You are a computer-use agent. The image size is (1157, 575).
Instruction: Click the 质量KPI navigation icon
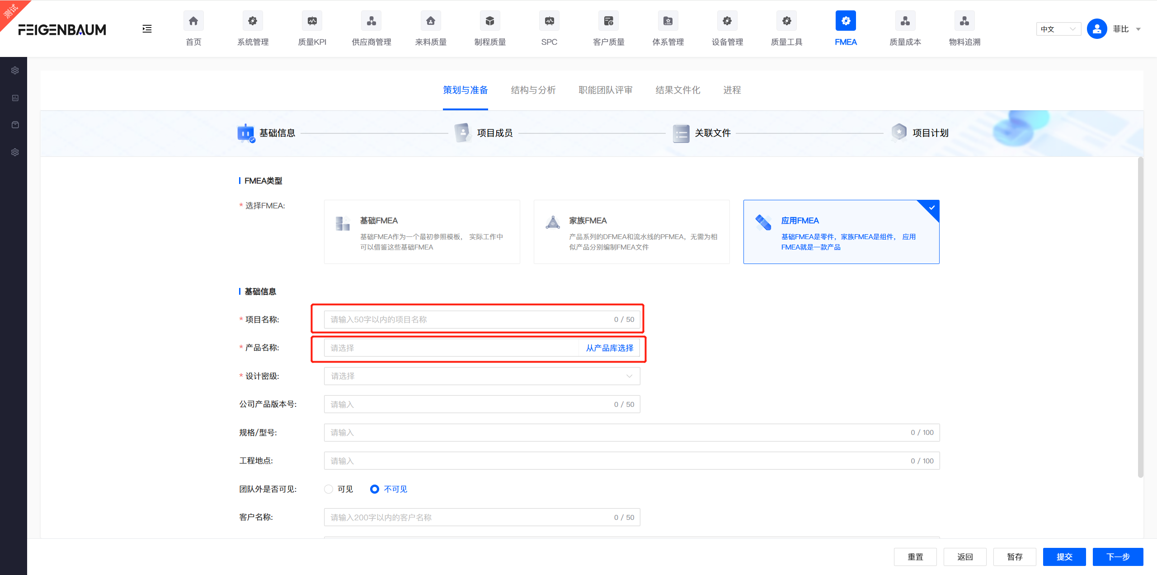point(312,21)
